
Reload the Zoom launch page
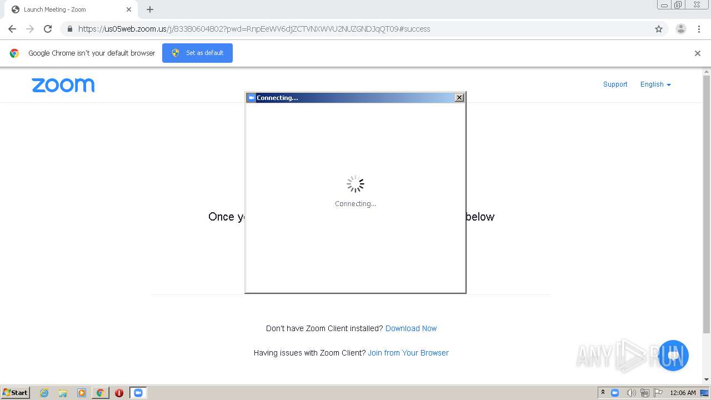(48, 29)
